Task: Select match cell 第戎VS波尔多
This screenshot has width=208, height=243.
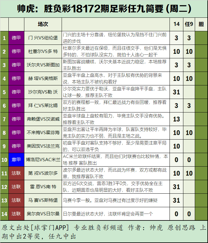Action: pyautogui.click(x=43, y=173)
